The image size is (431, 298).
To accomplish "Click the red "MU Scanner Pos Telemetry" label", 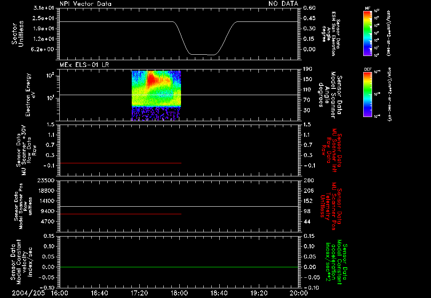I will (331, 206).
